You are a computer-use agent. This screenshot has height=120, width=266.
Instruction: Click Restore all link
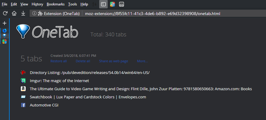59,61
